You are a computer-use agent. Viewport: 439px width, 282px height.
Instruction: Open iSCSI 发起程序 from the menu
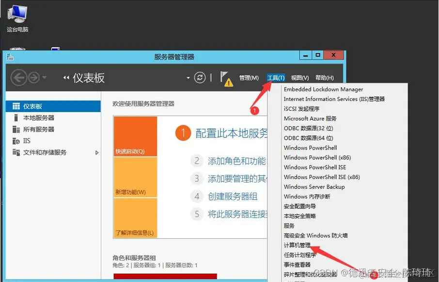pos(301,109)
